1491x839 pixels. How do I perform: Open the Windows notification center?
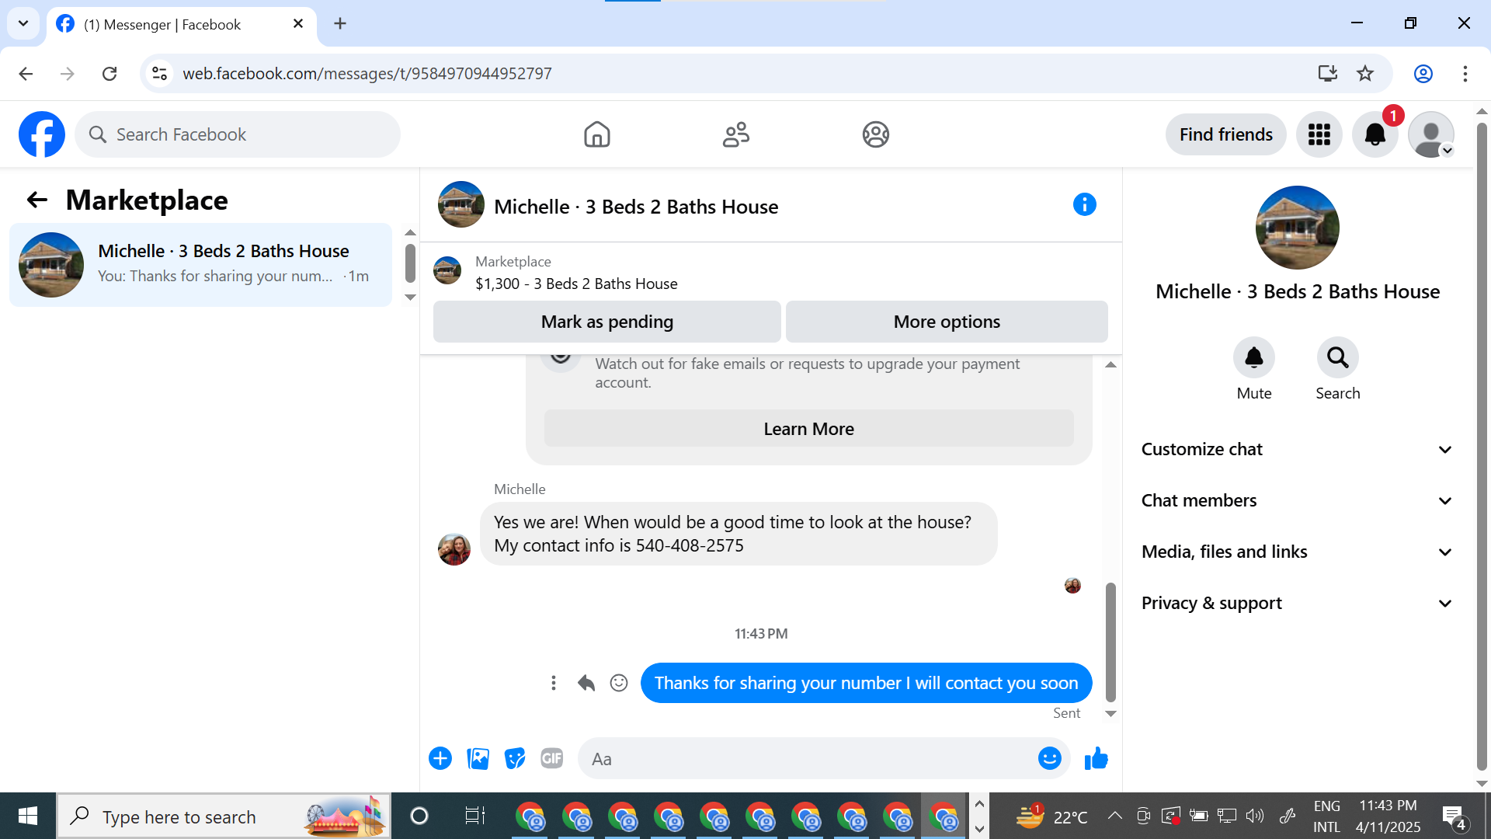1454,816
